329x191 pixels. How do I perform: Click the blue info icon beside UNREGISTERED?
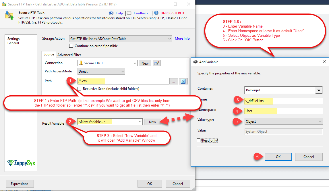tap(156, 13)
